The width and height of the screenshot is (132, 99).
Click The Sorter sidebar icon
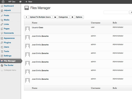tap(2, 65)
